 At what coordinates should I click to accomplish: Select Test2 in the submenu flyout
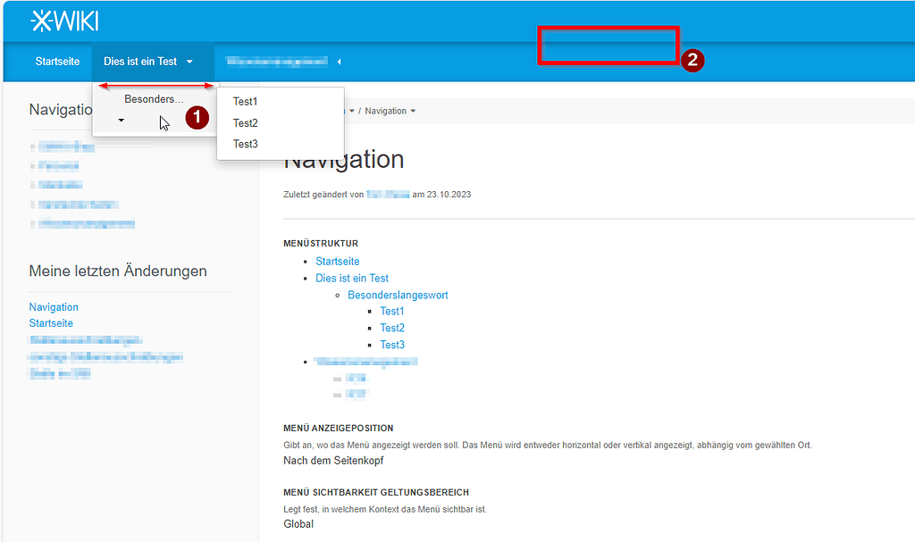245,122
